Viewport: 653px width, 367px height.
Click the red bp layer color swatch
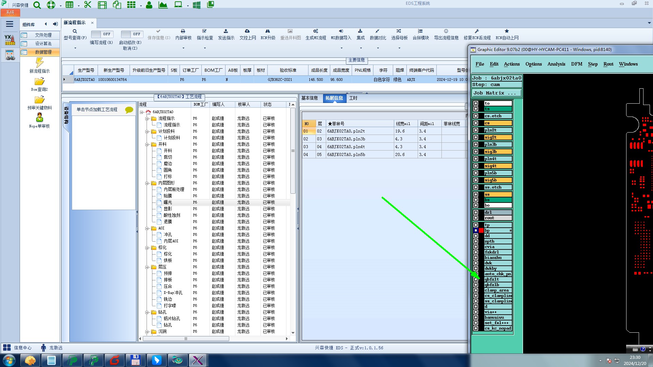click(481, 230)
